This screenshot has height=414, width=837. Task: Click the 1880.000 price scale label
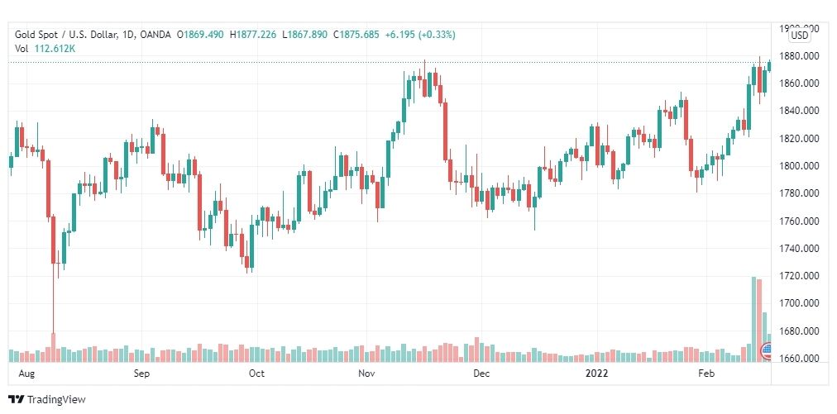pos(800,56)
